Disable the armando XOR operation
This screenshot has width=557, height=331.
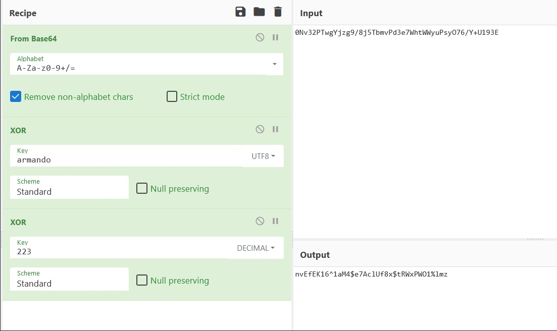pyautogui.click(x=260, y=129)
